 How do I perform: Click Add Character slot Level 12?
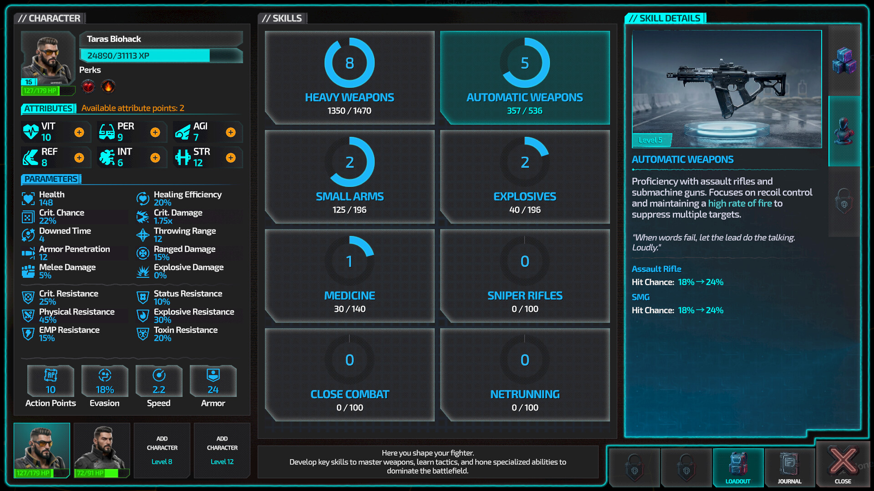click(x=222, y=450)
